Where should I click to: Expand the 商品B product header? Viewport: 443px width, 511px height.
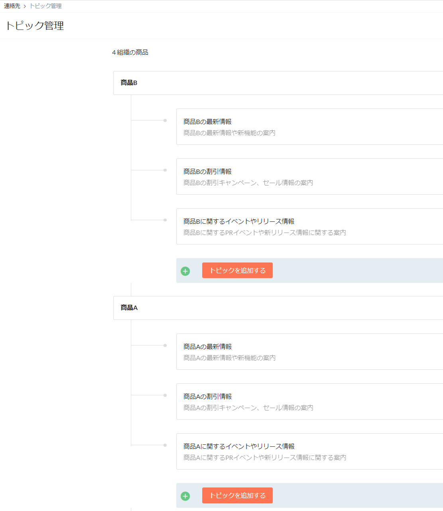(x=278, y=83)
